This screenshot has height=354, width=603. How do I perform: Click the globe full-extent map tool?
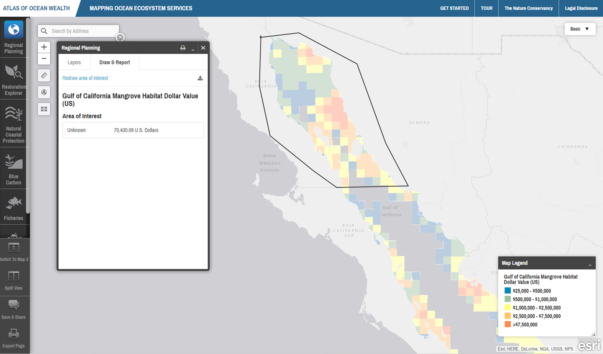point(44,92)
